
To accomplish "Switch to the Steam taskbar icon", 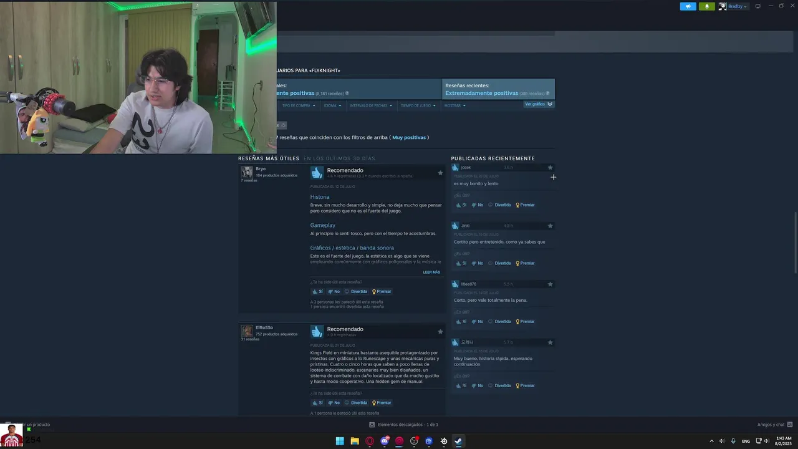I will (x=458, y=441).
